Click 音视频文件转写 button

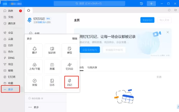[x=114, y=50]
